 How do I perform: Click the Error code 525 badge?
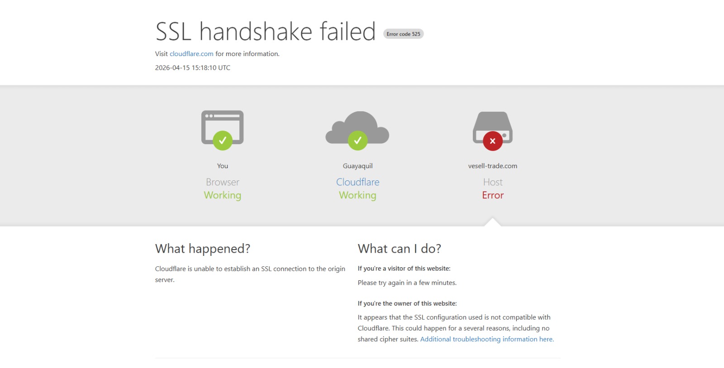(403, 34)
